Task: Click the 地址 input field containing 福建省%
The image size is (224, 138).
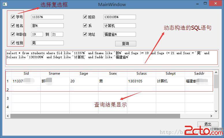Action: [x=120, y=34]
